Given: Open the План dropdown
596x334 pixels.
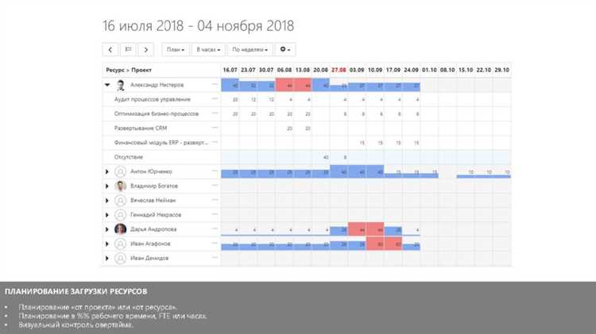Looking at the screenshot, I should click(176, 50).
